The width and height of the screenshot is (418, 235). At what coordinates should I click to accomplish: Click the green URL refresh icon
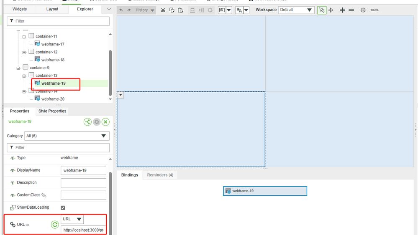click(55, 225)
